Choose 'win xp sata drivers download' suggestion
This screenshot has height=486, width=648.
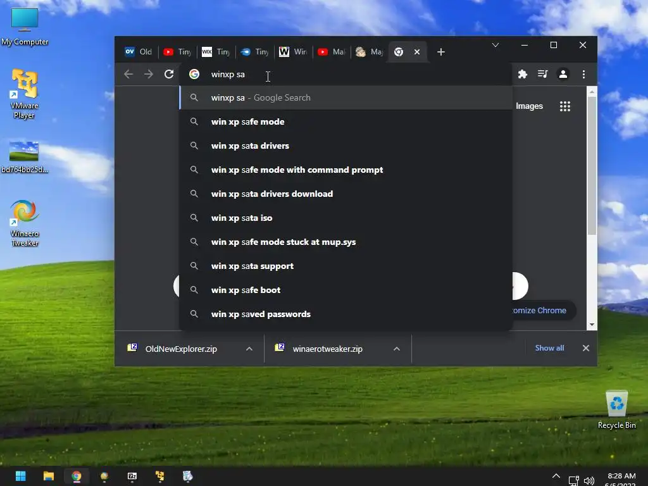pos(346,194)
